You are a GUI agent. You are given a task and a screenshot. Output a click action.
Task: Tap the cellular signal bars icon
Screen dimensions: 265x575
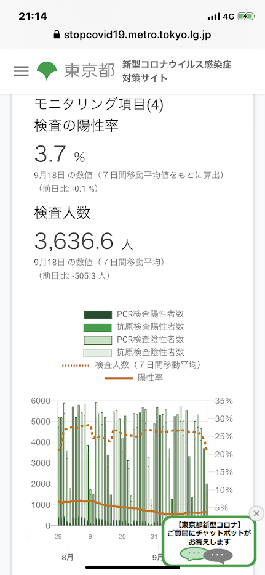point(213,17)
